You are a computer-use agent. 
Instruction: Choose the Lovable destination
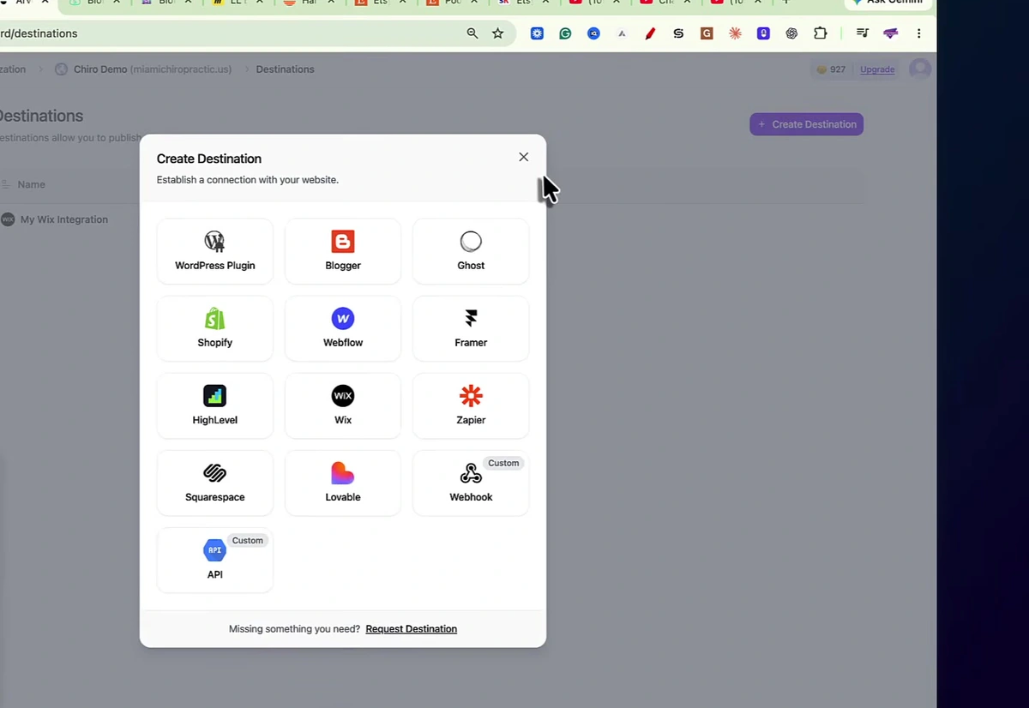(x=343, y=483)
